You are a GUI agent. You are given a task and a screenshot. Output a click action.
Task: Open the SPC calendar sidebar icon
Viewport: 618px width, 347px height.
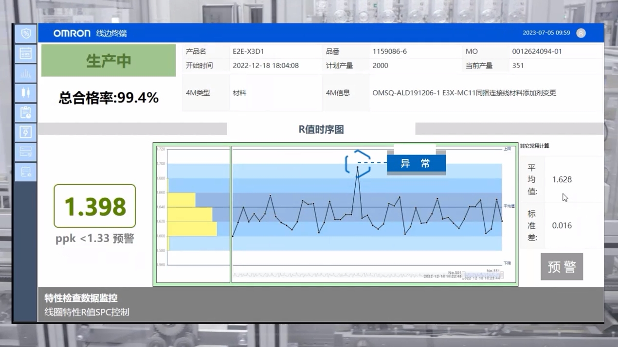(x=26, y=53)
